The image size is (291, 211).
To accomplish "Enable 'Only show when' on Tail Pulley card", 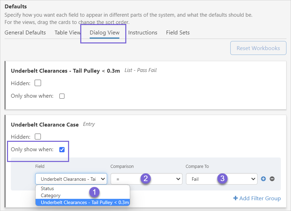I will (x=62, y=96).
